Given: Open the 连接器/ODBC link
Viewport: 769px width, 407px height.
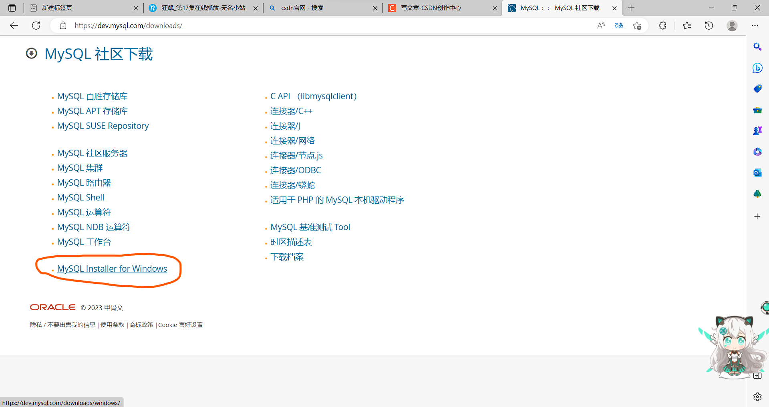Looking at the screenshot, I should pos(296,170).
